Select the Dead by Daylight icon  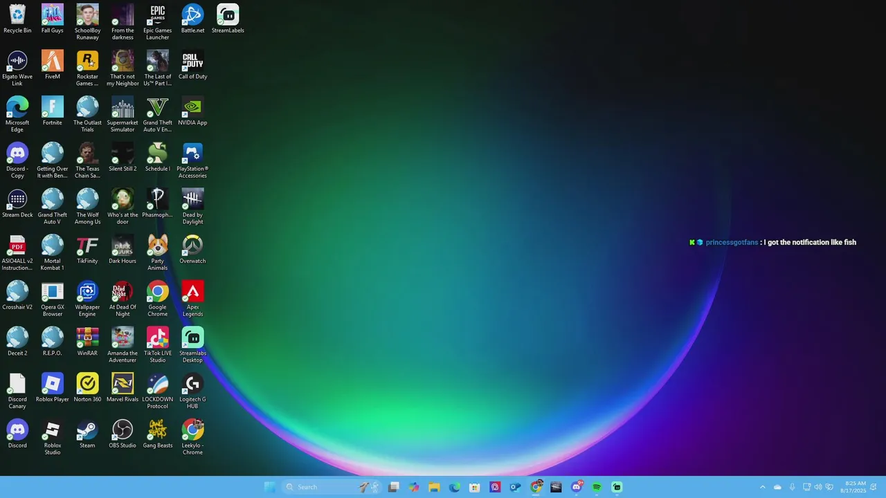(192, 207)
